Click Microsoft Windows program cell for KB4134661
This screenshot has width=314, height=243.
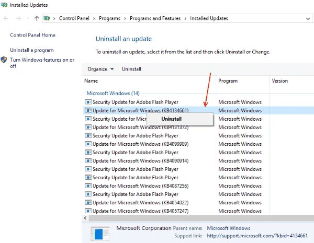[x=240, y=110]
